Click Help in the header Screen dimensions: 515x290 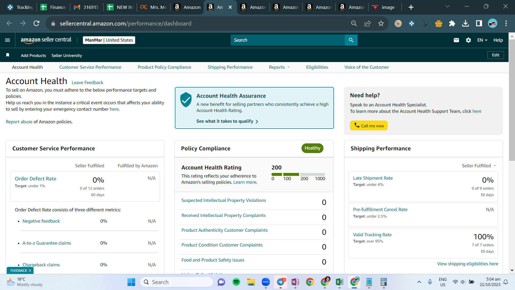coord(498,40)
